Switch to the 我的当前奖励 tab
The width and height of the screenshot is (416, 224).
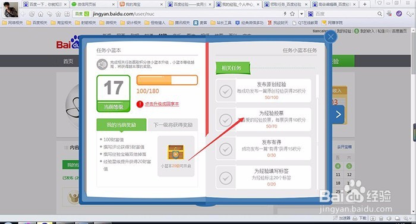tap(121, 124)
